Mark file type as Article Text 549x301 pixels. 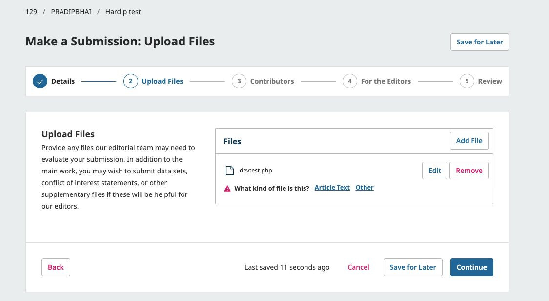pyautogui.click(x=332, y=188)
